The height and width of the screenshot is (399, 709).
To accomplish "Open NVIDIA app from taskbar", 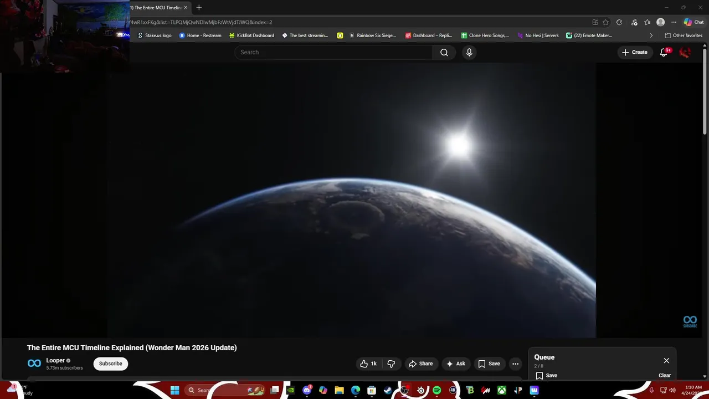I will (291, 390).
